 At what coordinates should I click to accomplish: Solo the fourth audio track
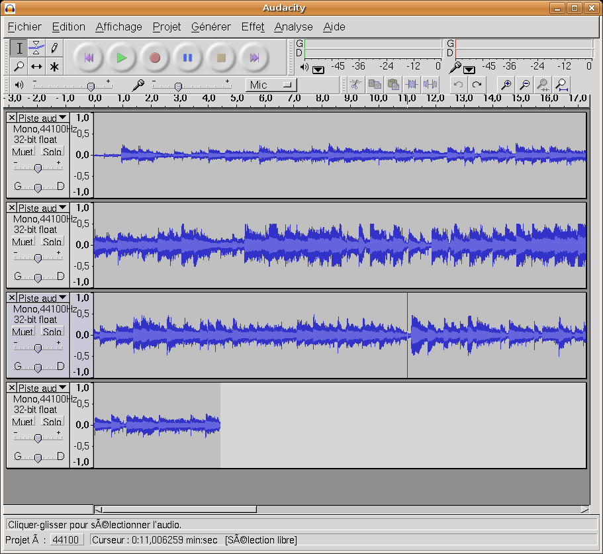(x=52, y=422)
